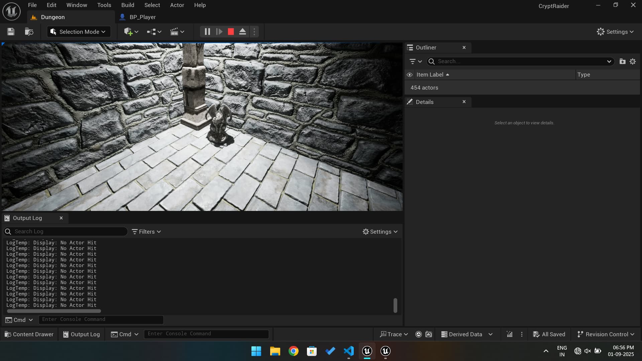
Task: Pause the play-in-editor simulation
Action: [207, 32]
